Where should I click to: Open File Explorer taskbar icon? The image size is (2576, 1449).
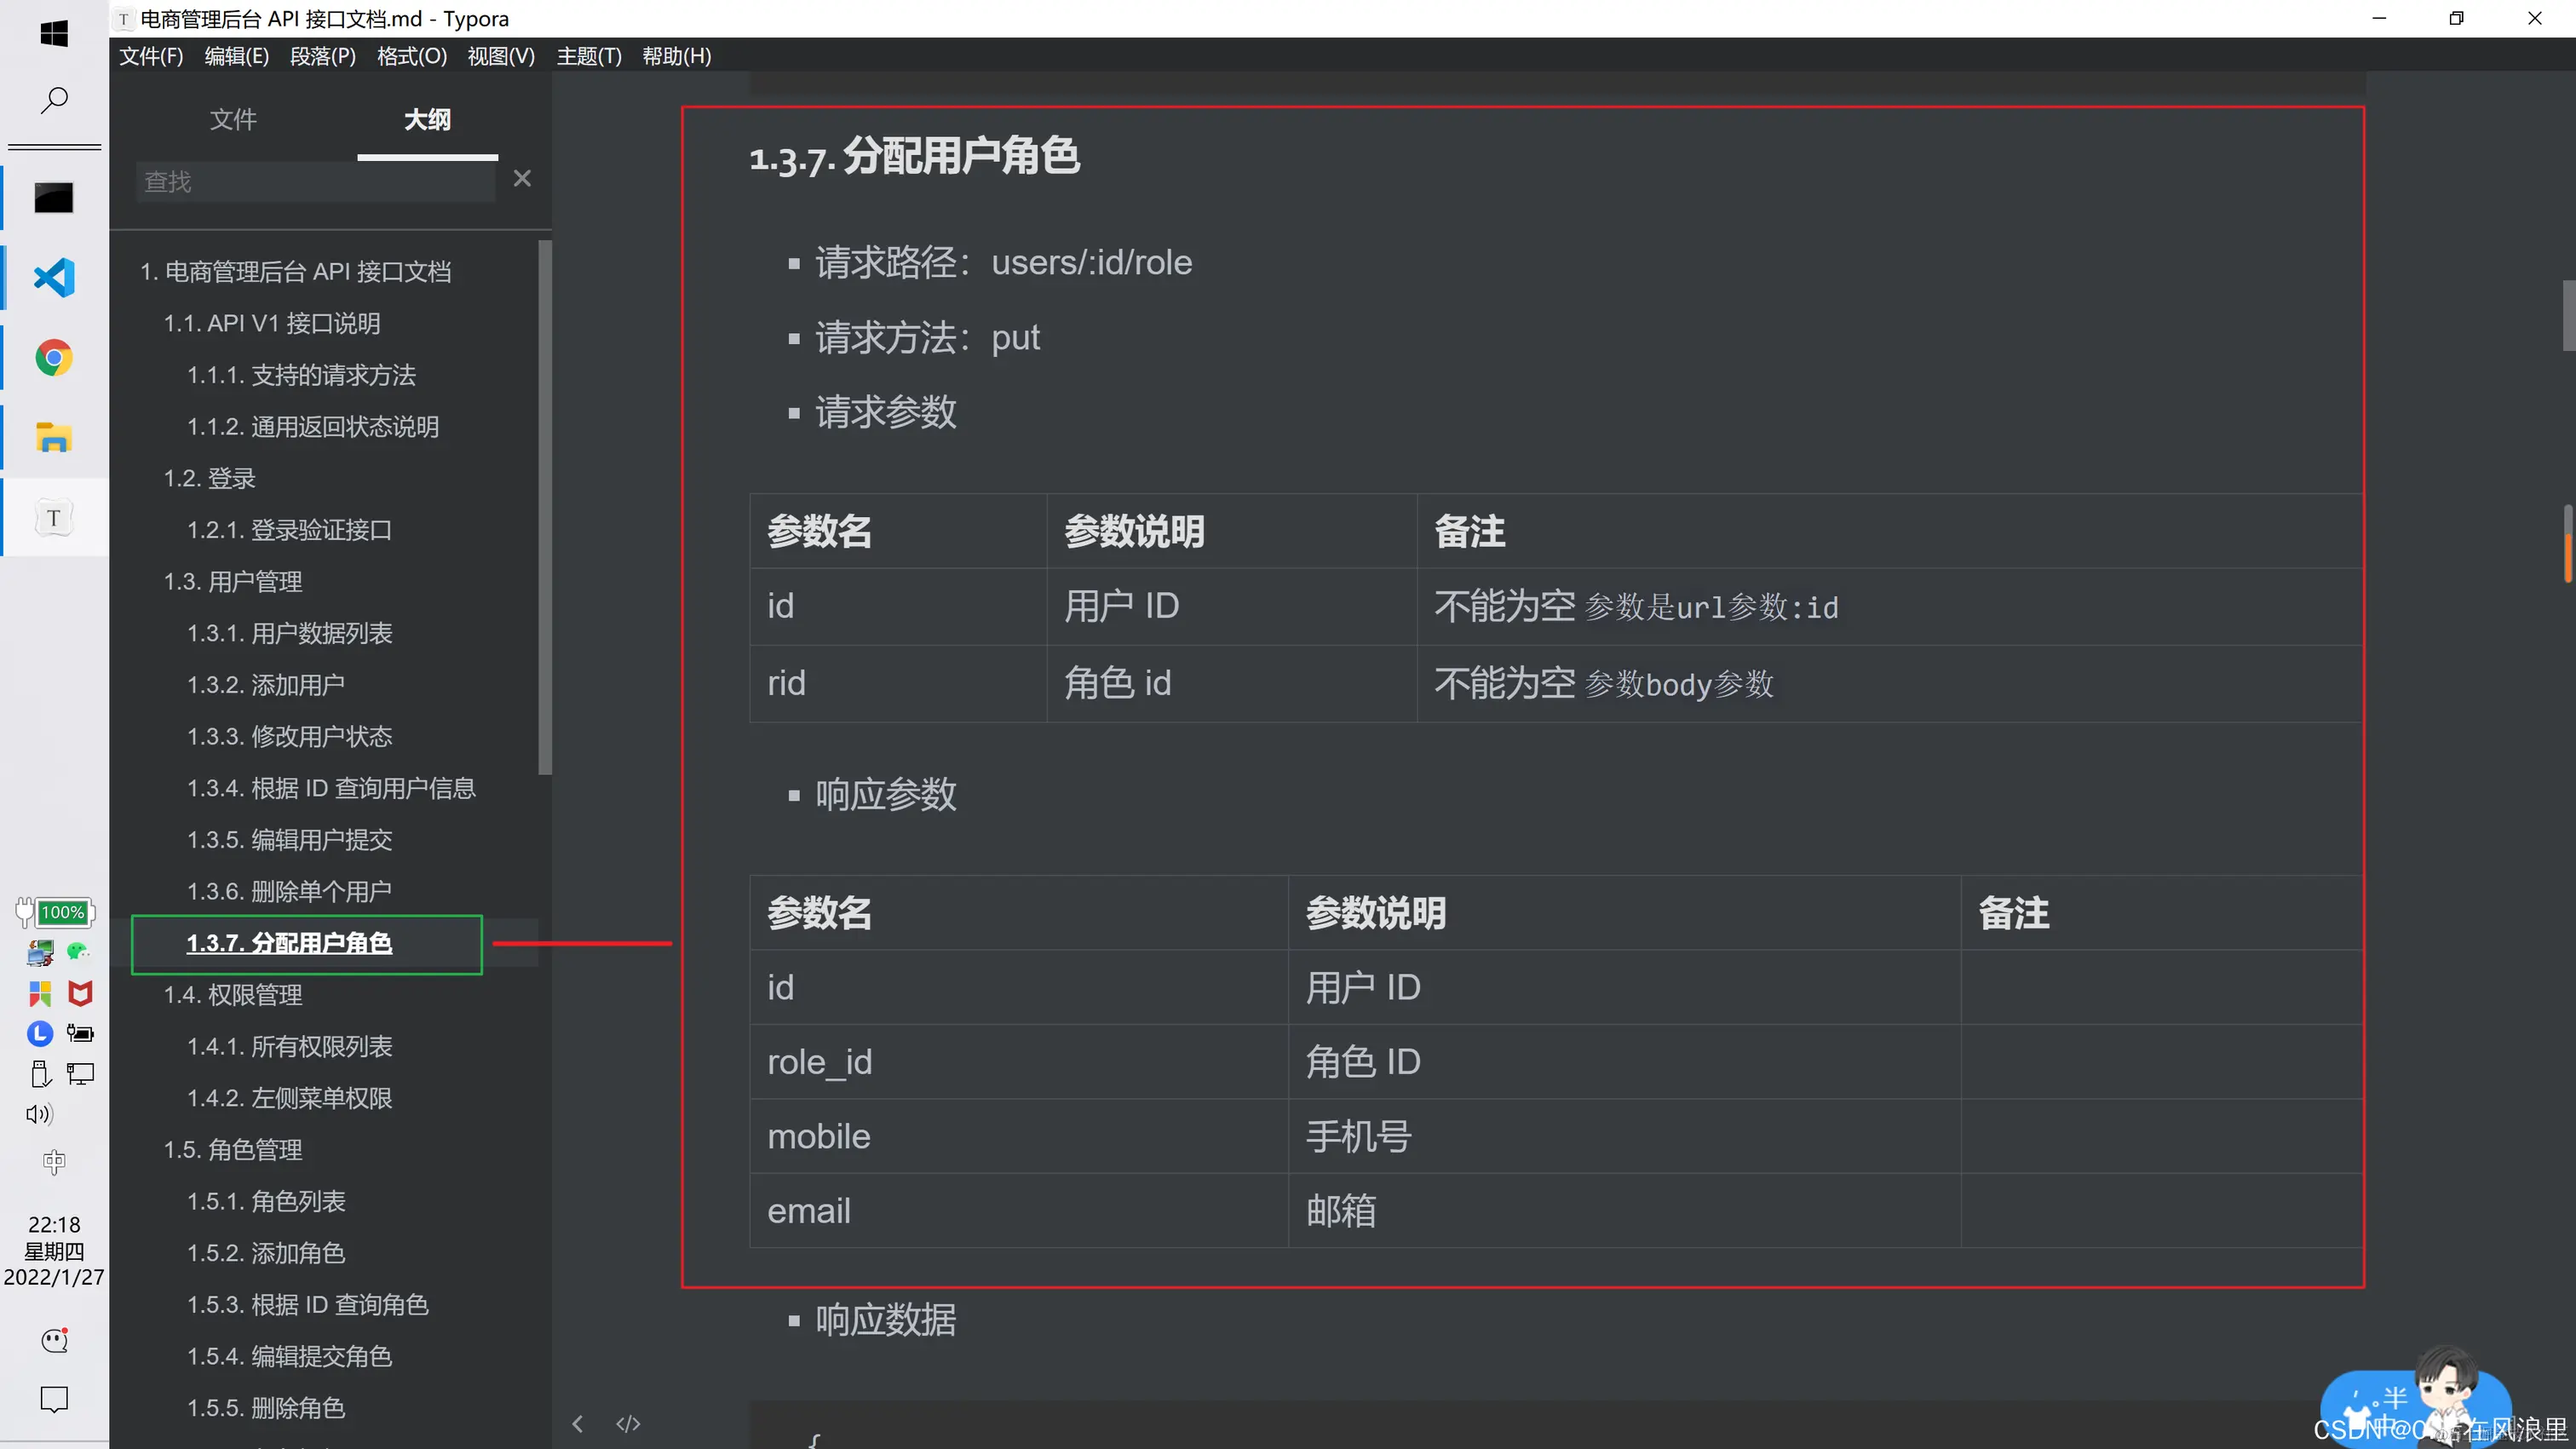[54, 438]
